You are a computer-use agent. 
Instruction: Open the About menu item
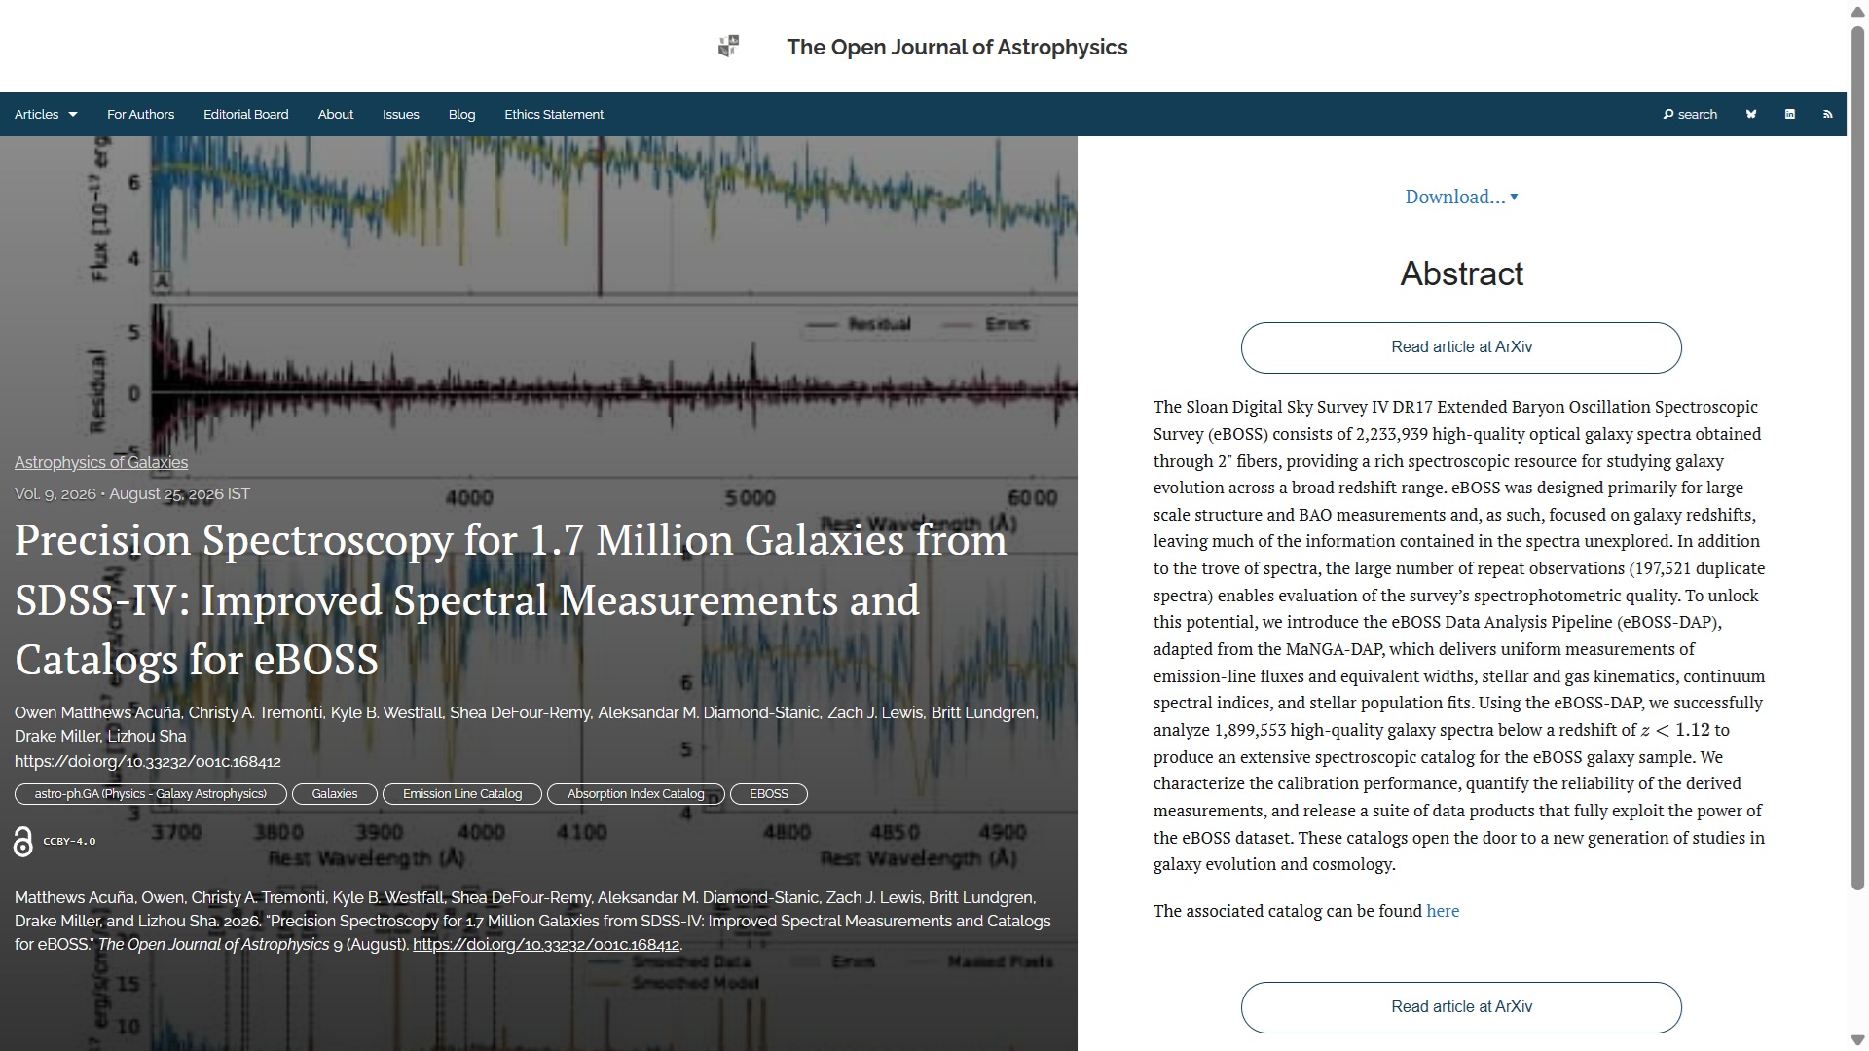(336, 114)
